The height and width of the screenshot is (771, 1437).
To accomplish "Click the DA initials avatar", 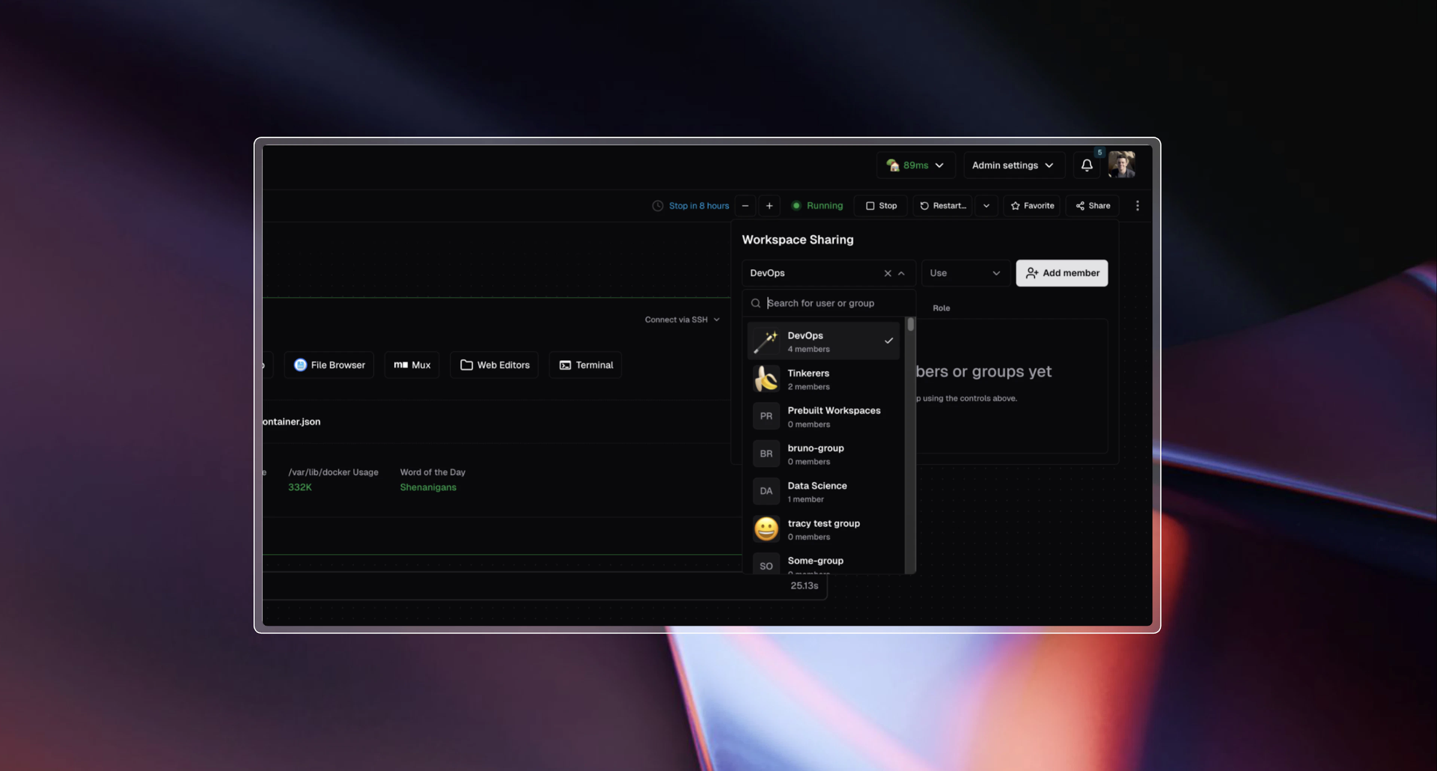I will coord(766,491).
